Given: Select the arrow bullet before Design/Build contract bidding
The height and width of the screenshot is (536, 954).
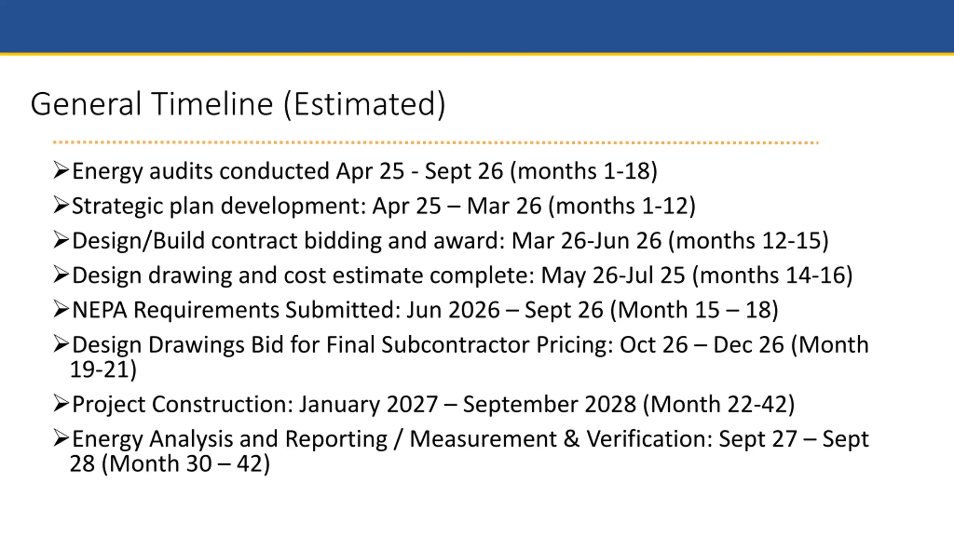Looking at the screenshot, I should [61, 240].
